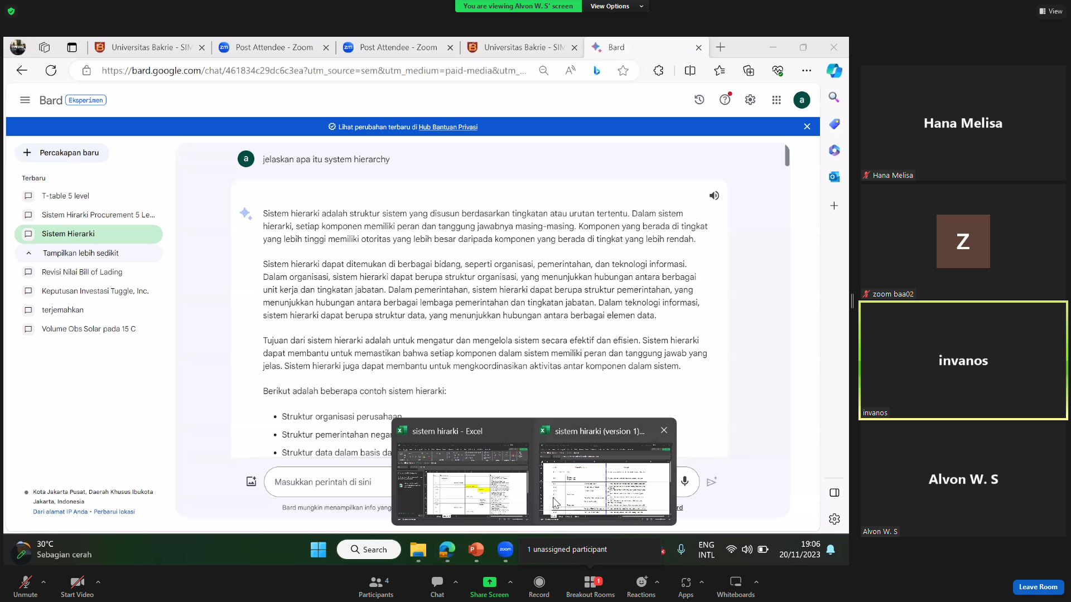1071x602 pixels.
Task: Start Video in Zoom
Action: point(77,587)
